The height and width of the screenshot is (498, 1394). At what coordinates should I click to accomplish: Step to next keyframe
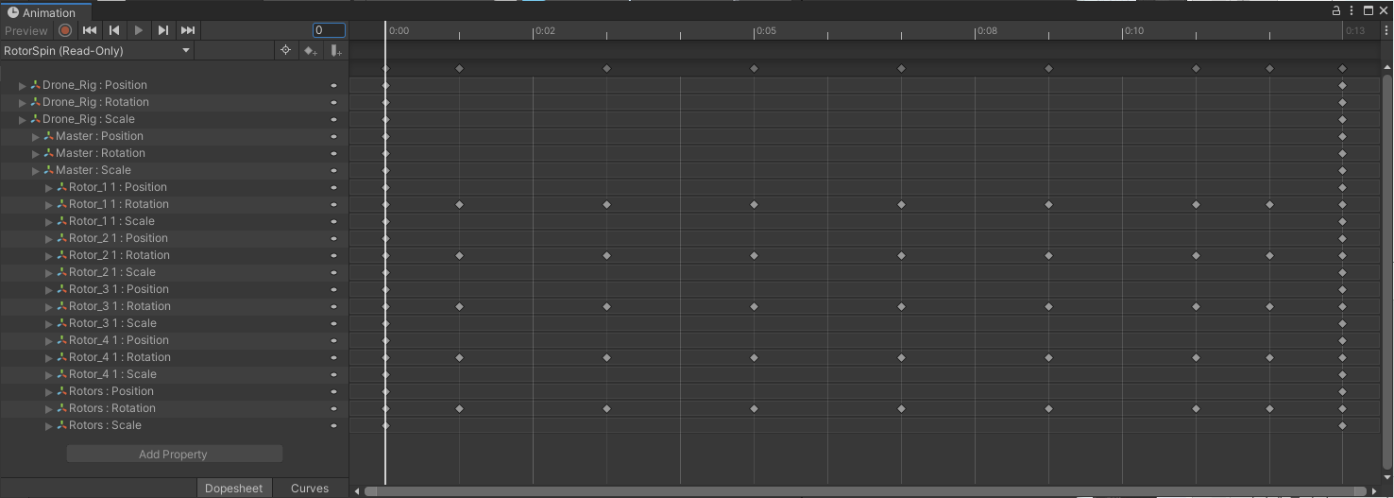(x=163, y=30)
